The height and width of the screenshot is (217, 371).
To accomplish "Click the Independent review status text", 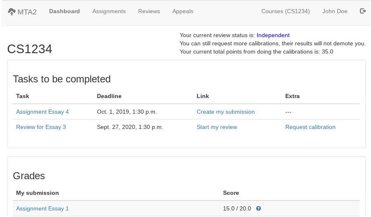I will tap(273, 35).
